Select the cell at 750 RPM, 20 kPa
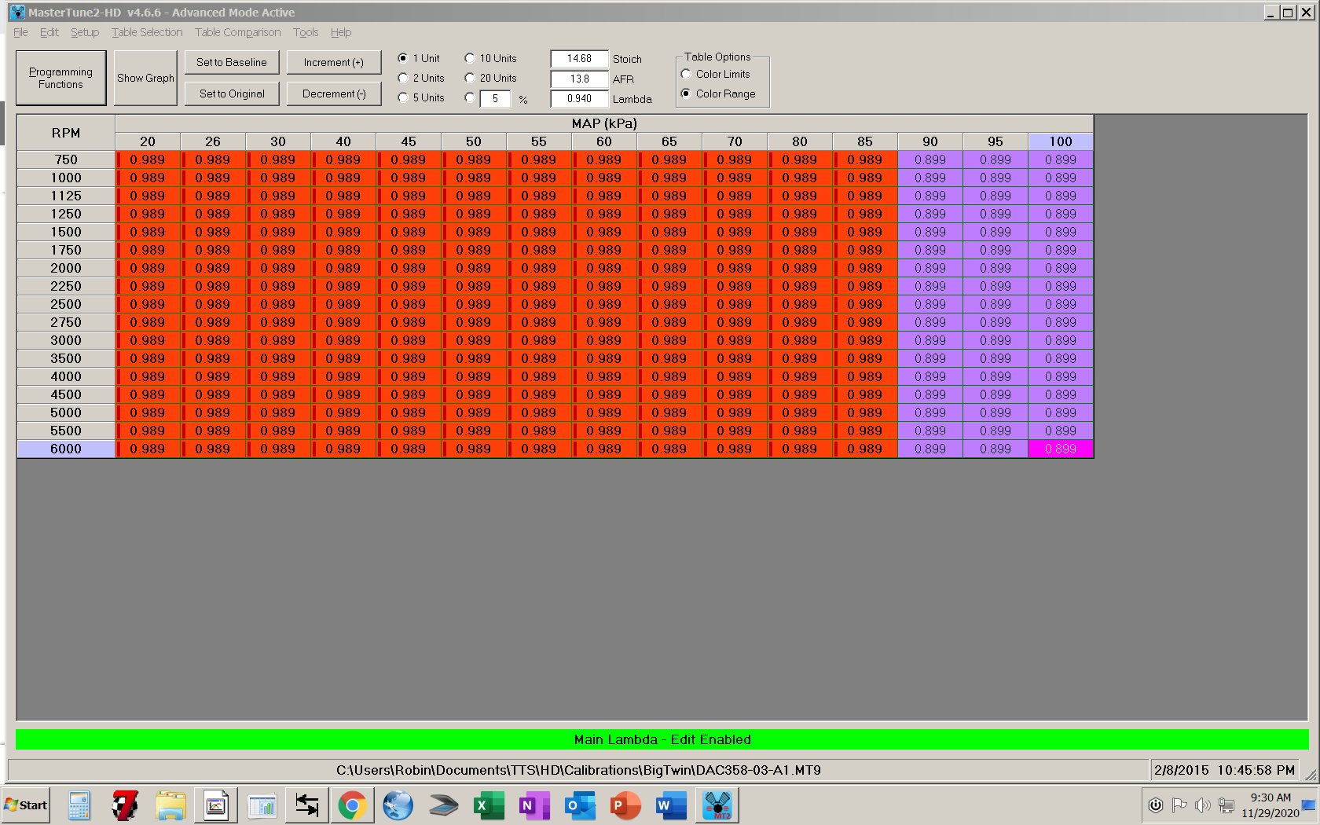 148,160
